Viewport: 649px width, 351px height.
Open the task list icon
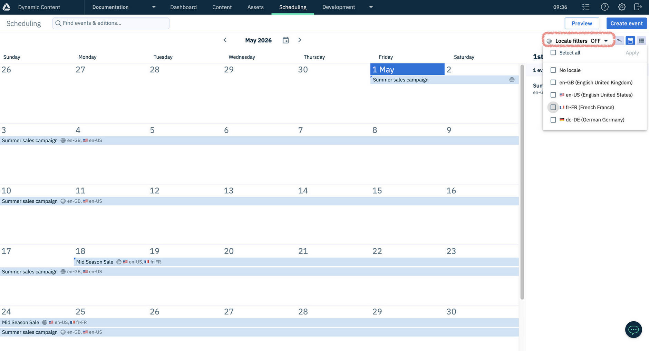click(x=585, y=7)
